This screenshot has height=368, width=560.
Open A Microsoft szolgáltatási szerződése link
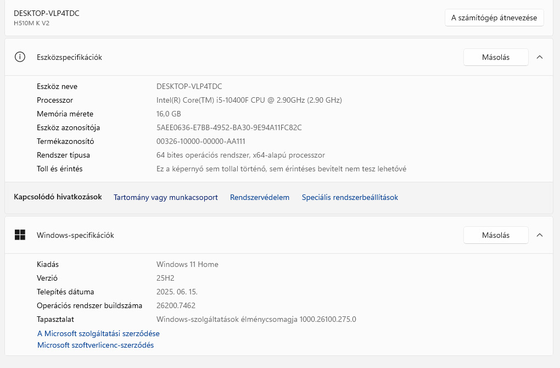pyautogui.click(x=98, y=333)
